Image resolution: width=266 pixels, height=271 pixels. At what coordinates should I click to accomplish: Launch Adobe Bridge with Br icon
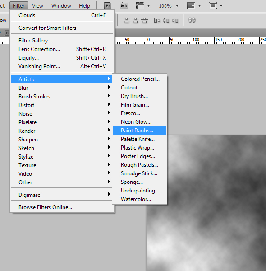pyautogui.click(x=108, y=6)
